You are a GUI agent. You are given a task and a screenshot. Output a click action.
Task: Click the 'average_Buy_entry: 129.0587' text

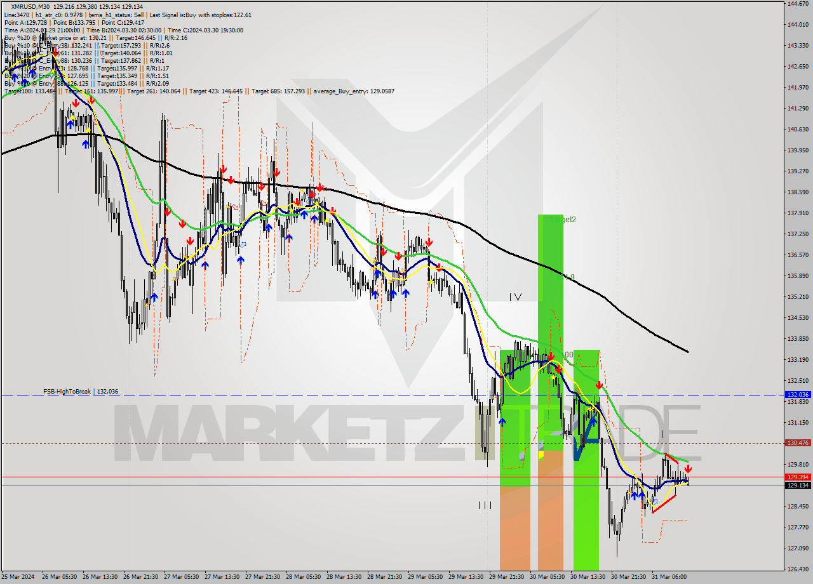click(353, 91)
